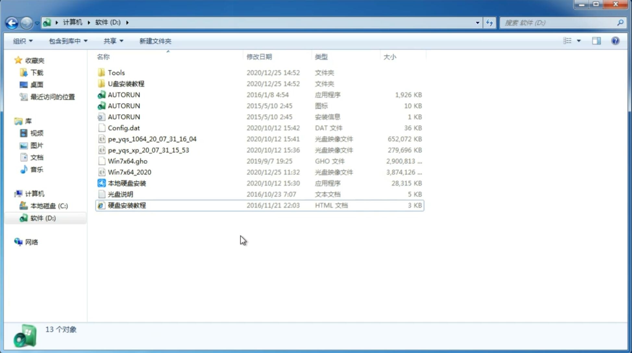Select 软件 (D:) drive in sidebar
The image size is (632, 353).
tap(43, 218)
